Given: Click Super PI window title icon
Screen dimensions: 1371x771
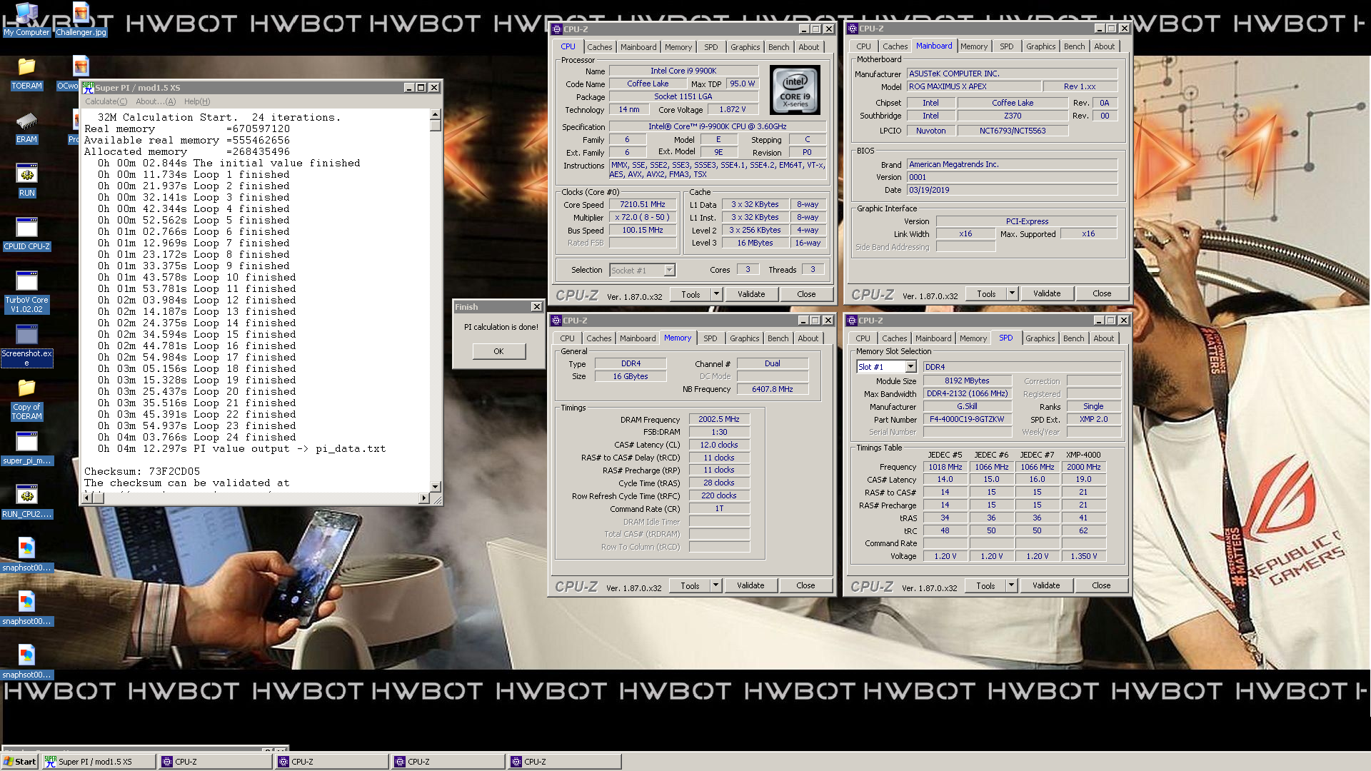Looking at the screenshot, I should 88,87.
